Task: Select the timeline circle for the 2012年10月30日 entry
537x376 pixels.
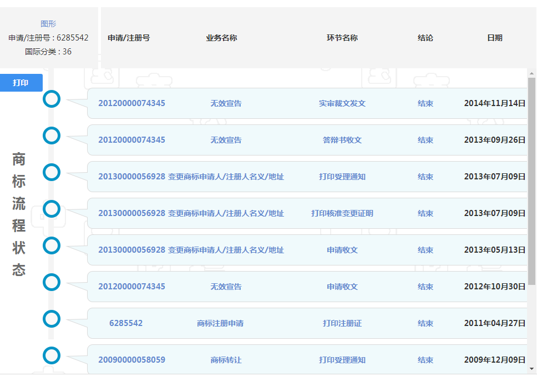Action: tap(51, 282)
